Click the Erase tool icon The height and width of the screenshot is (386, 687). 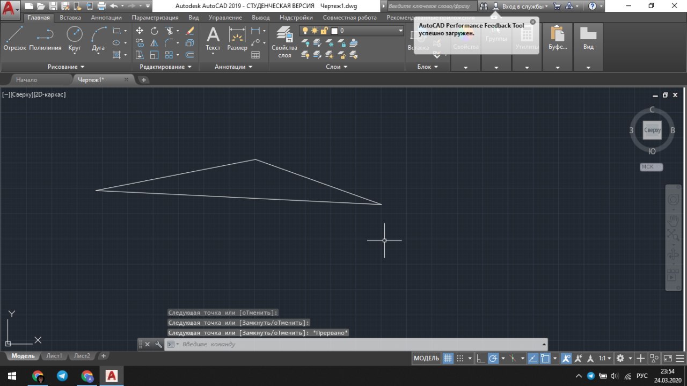pos(189,31)
